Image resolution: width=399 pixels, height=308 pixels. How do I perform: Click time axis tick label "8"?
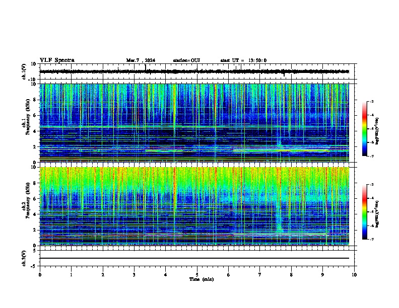pyautogui.click(x=291, y=275)
